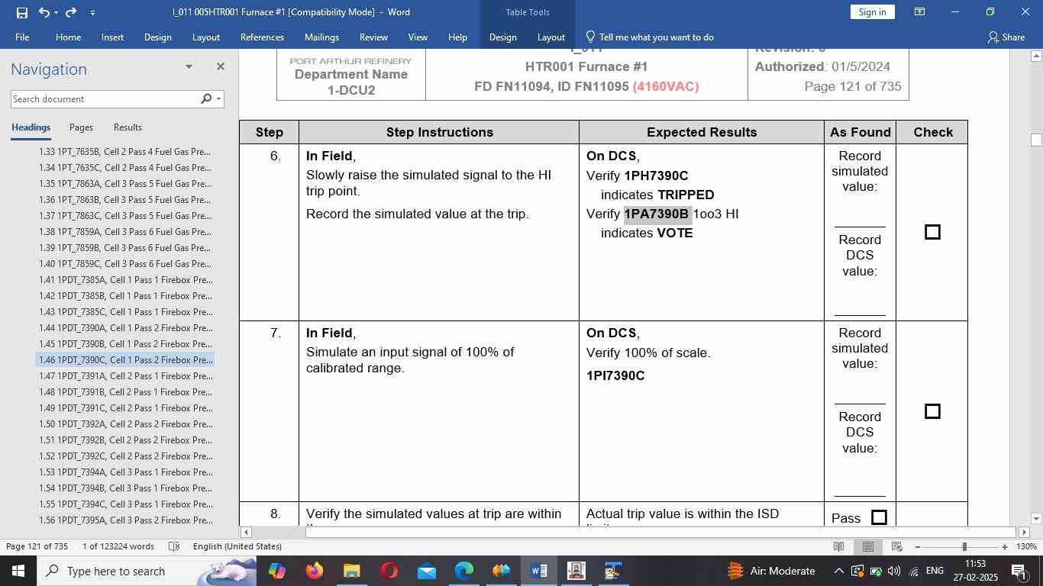Open Table Tools Design tab
Screen dimensions: 1043x586
(x=502, y=37)
